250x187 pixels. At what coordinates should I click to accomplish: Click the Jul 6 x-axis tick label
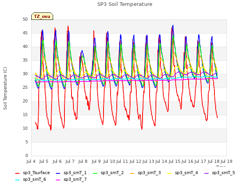(57, 161)
